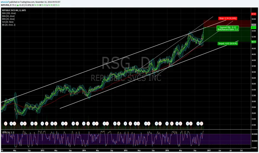Image resolution: width=259 pixels, height=153 pixels.
Task: Click the green Target: 4.92 (8.91%) label
Action: pos(228,43)
